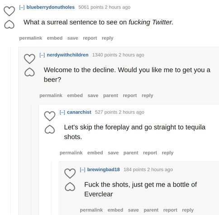Upvote blueberrydonutholes' comment with the heart icon

coord(9,11)
